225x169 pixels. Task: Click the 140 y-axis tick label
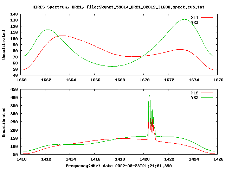pos(14,14)
